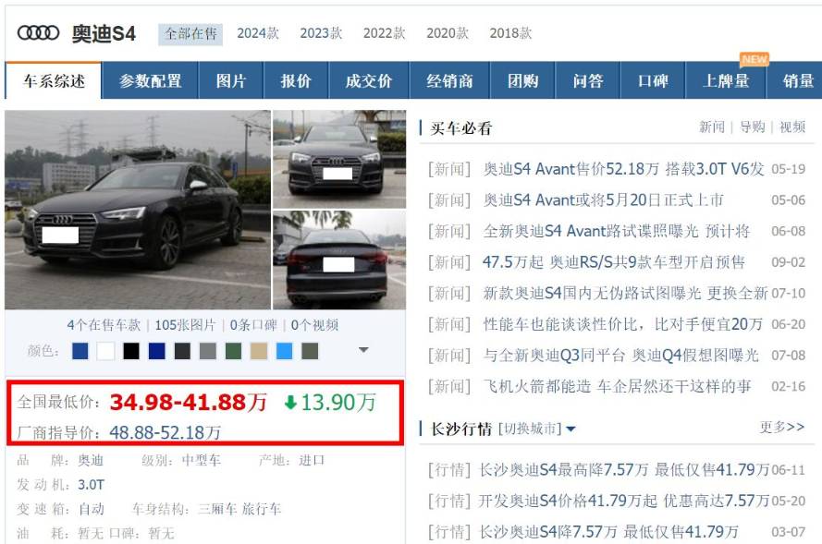The height and width of the screenshot is (544, 822).
Task: Switch to the 车系综述 tab
Action: (54, 80)
